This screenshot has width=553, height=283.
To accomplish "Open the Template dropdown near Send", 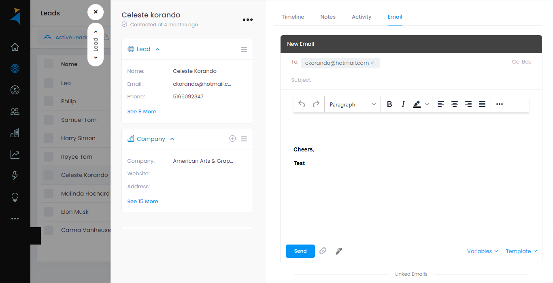I will coord(521,251).
